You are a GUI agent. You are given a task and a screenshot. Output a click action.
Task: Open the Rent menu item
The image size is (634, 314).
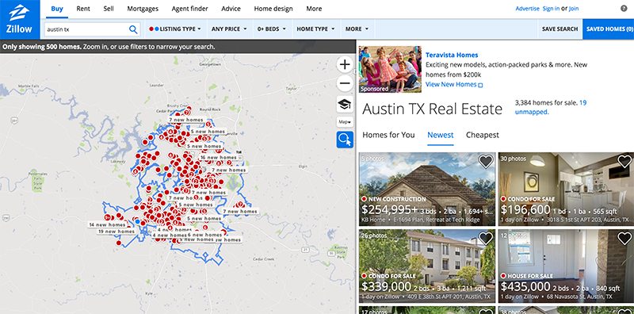click(83, 9)
